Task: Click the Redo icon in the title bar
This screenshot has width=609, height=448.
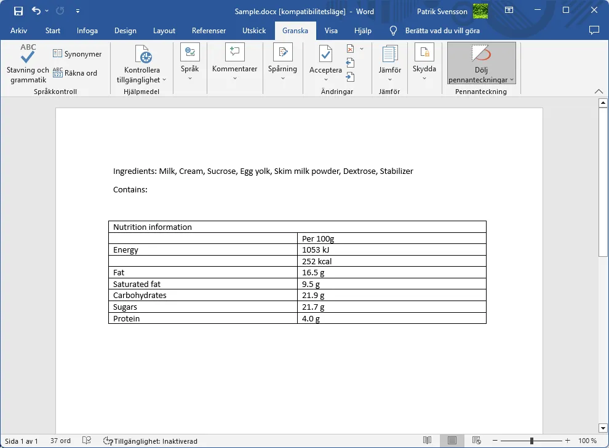Action: [60, 11]
